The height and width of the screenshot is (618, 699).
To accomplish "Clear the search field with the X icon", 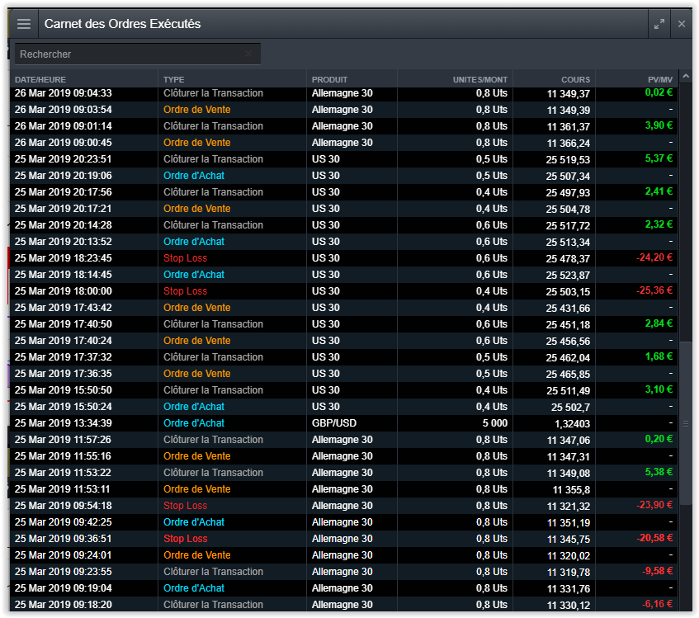I will point(248,54).
